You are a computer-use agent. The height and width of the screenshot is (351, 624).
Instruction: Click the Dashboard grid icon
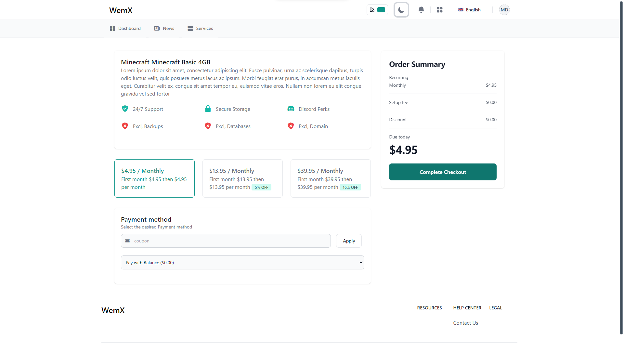coord(112,28)
